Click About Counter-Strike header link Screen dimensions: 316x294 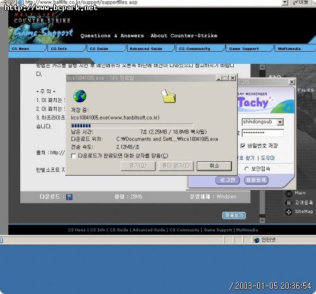tap(184, 35)
